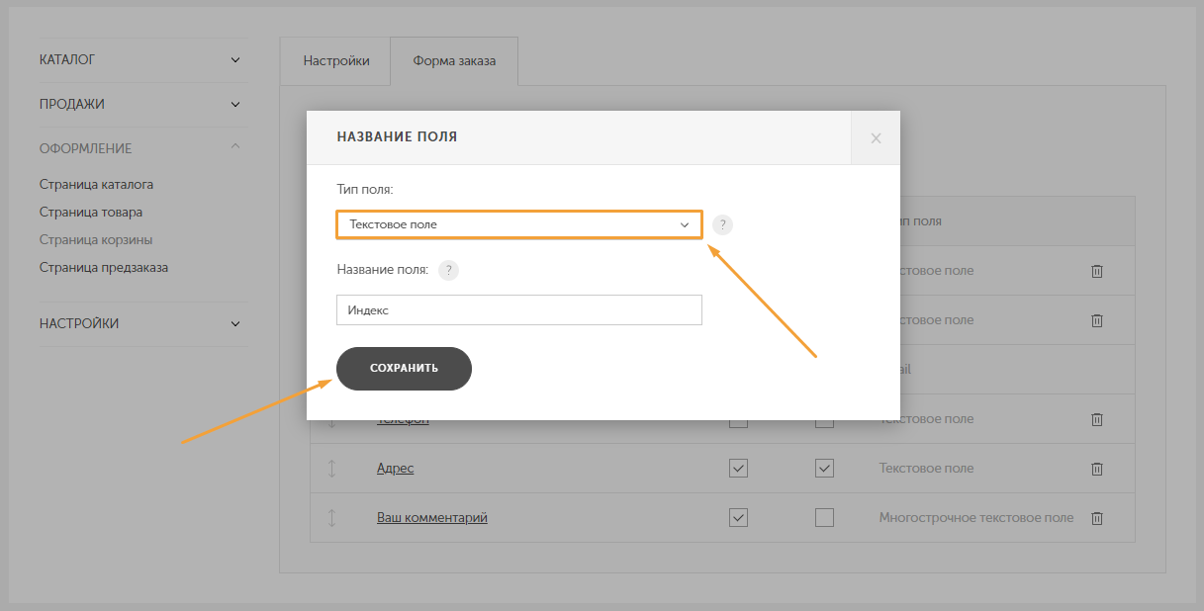Uncheck first checkbox in Адрес row
Screen dimensions: 1204x611
coord(738,469)
